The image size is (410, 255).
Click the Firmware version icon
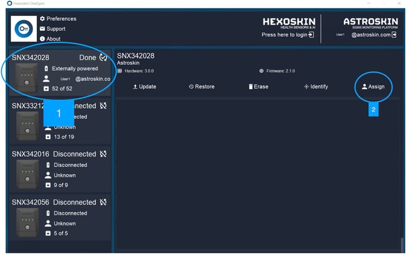(x=261, y=71)
